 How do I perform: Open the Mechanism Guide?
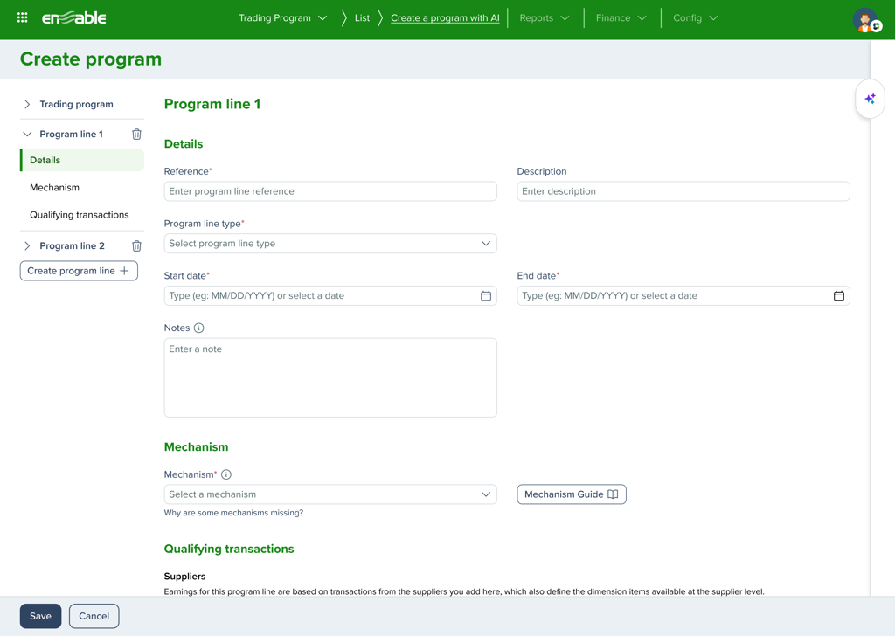click(x=571, y=494)
